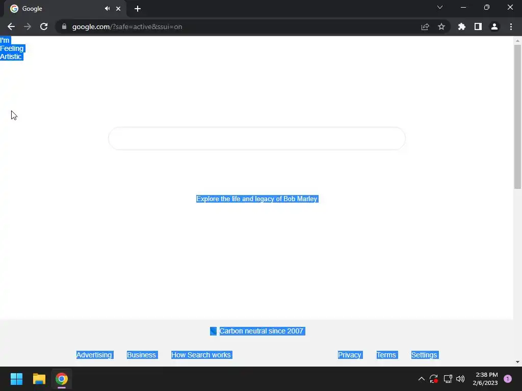Open File Explorer from the taskbar
Screen dimensions: 522x391
pyautogui.click(x=39, y=379)
